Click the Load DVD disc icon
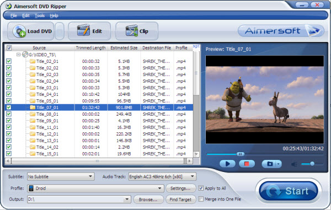This screenshot has width=331, height=210. [x=19, y=31]
